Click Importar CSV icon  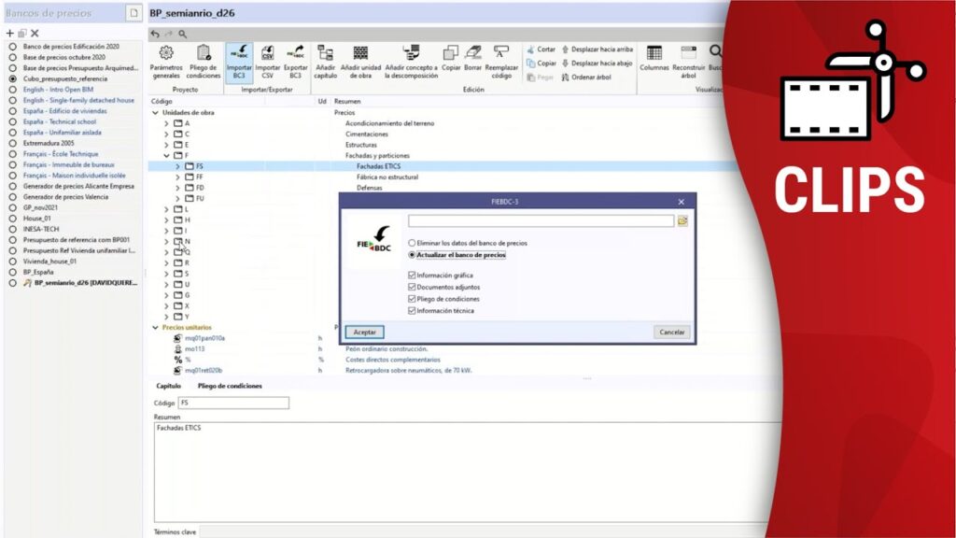coord(267,54)
